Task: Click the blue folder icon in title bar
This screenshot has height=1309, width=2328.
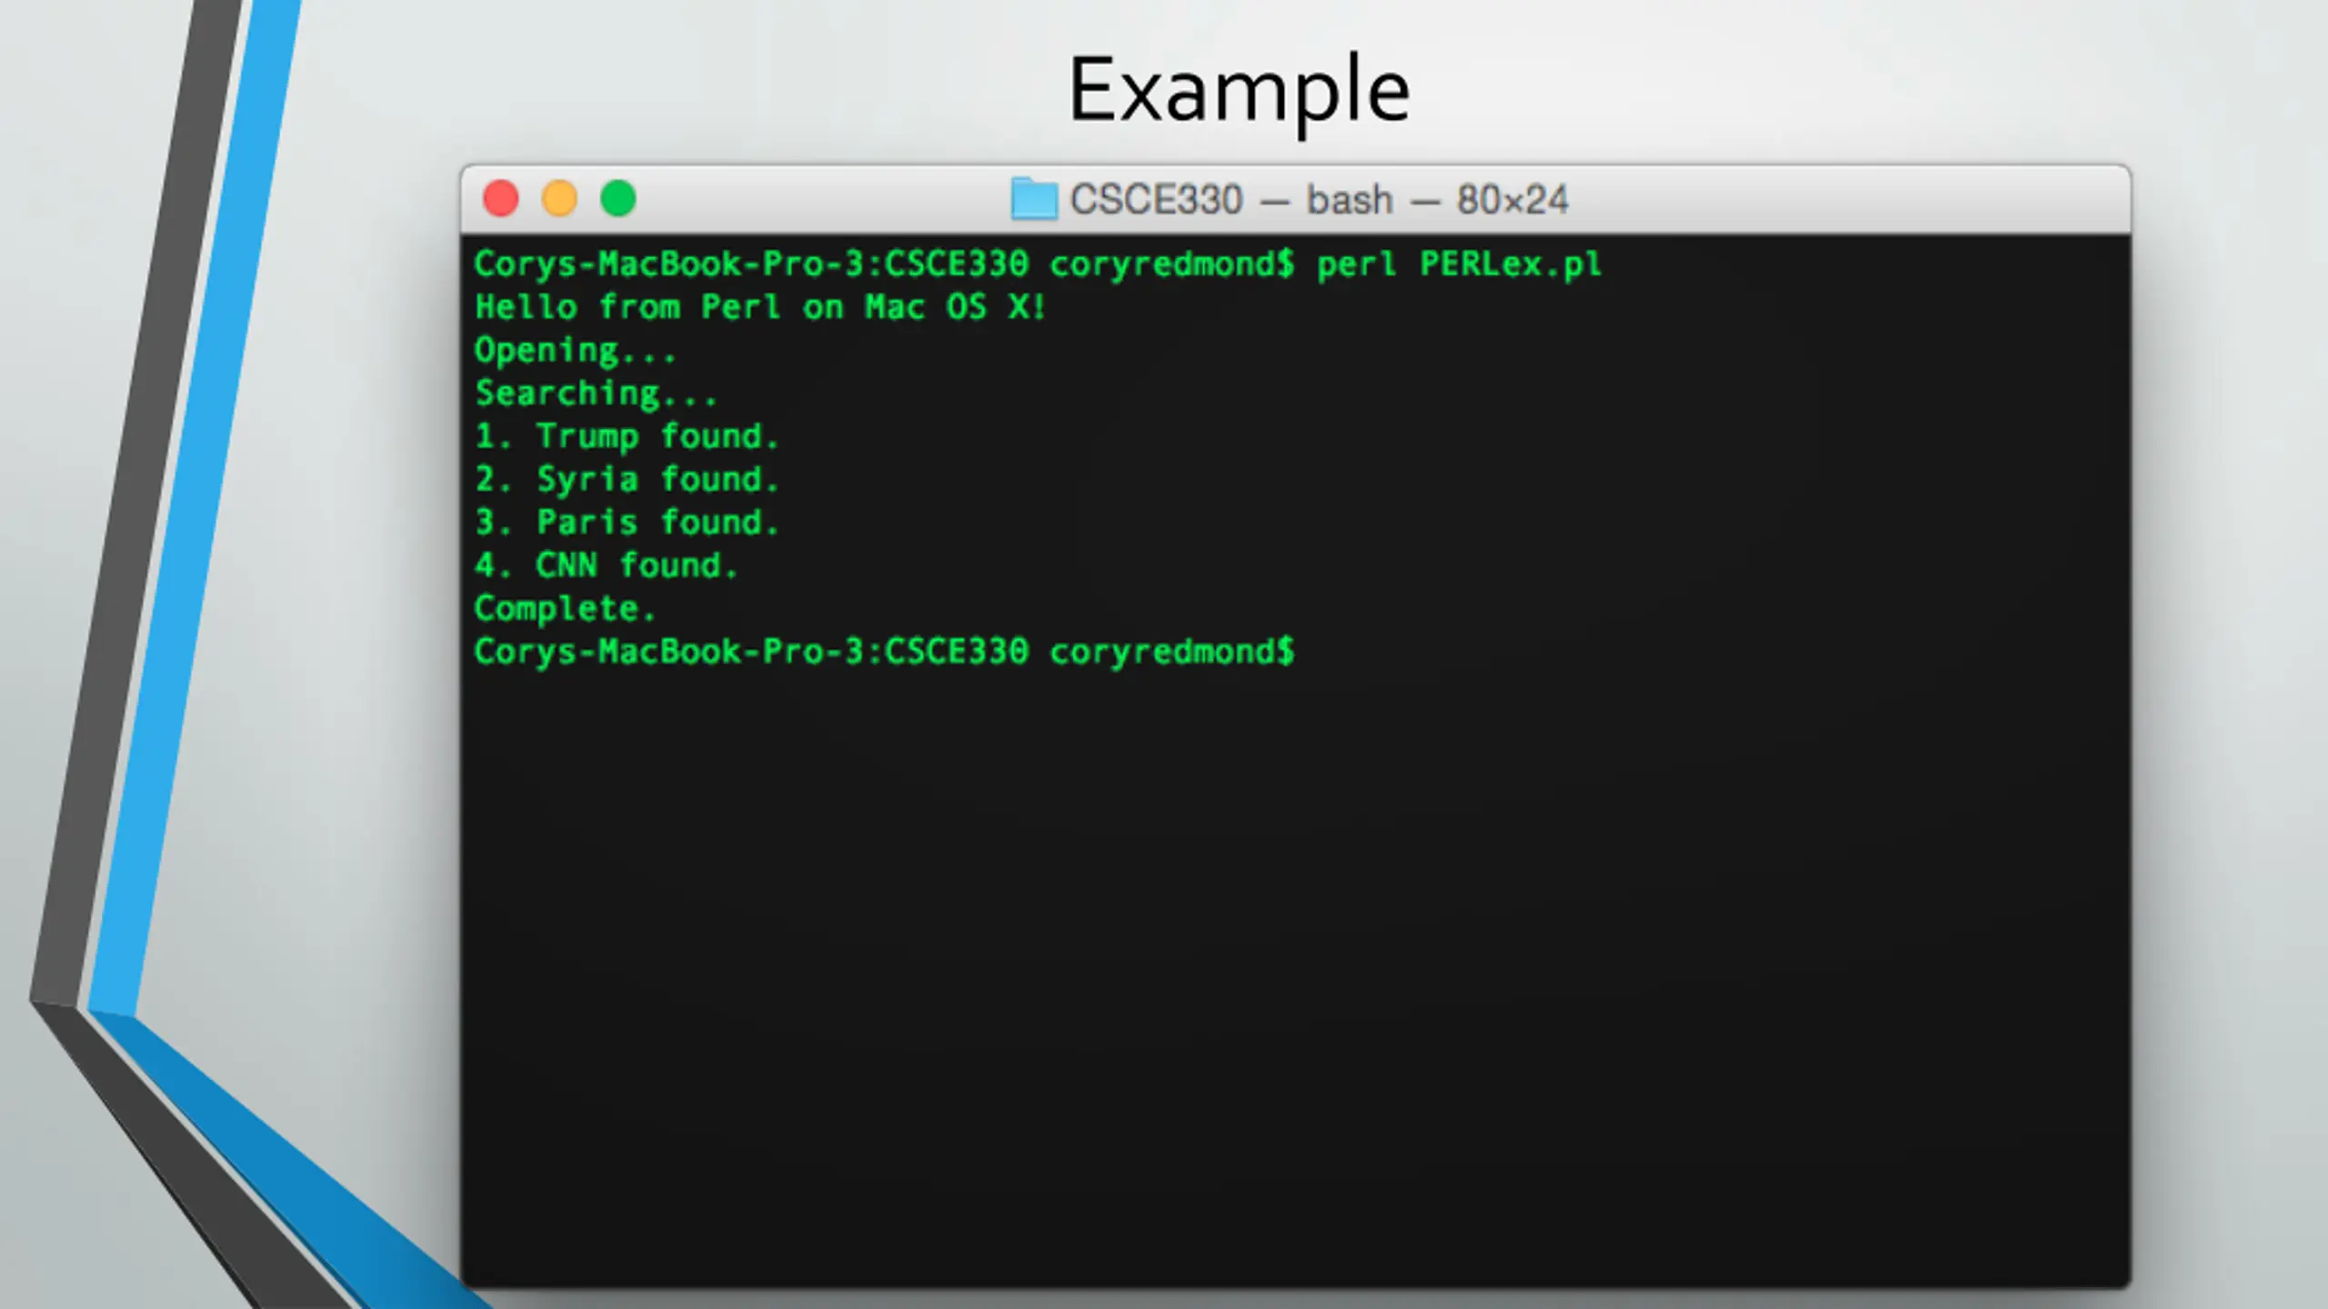Action: click(x=1034, y=199)
